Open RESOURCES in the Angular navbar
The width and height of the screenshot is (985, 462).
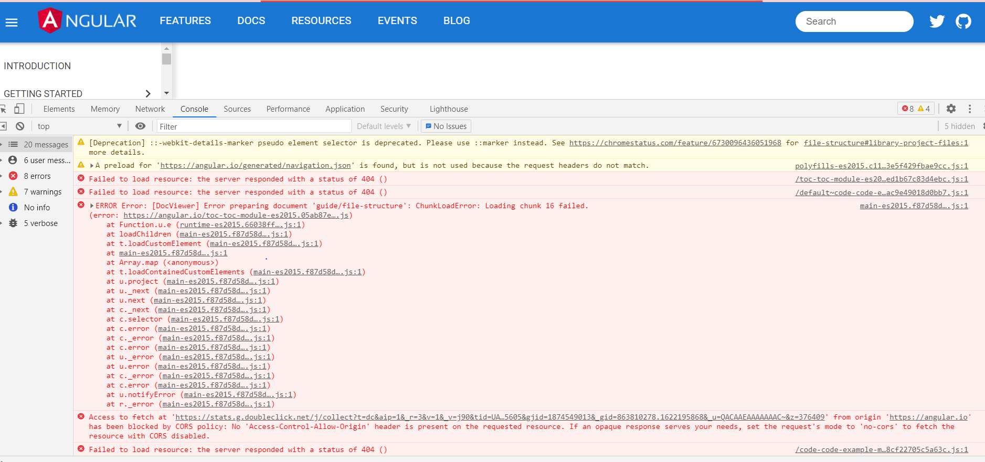tap(321, 21)
